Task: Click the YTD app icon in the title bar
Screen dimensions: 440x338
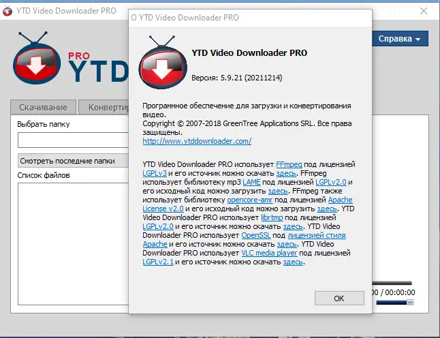Action: (7, 11)
